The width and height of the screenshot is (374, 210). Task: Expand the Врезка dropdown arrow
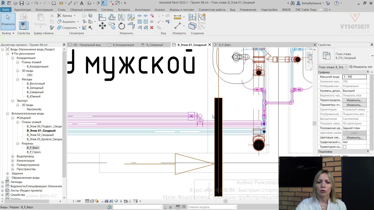click(75, 16)
